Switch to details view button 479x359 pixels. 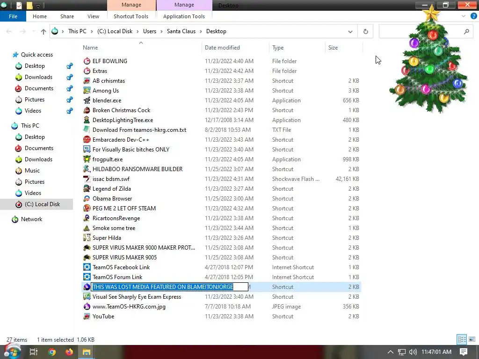462,339
